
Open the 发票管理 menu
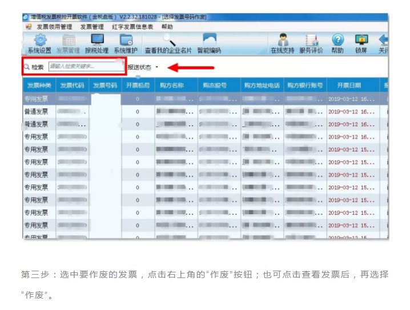pos(92,27)
